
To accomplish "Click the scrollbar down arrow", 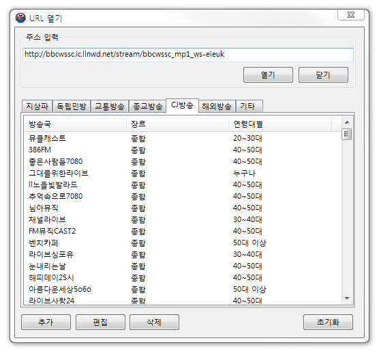I will (x=347, y=299).
